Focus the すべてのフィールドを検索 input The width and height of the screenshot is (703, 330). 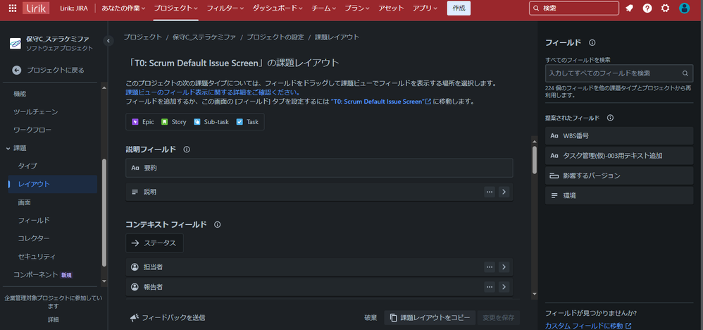pyautogui.click(x=619, y=73)
